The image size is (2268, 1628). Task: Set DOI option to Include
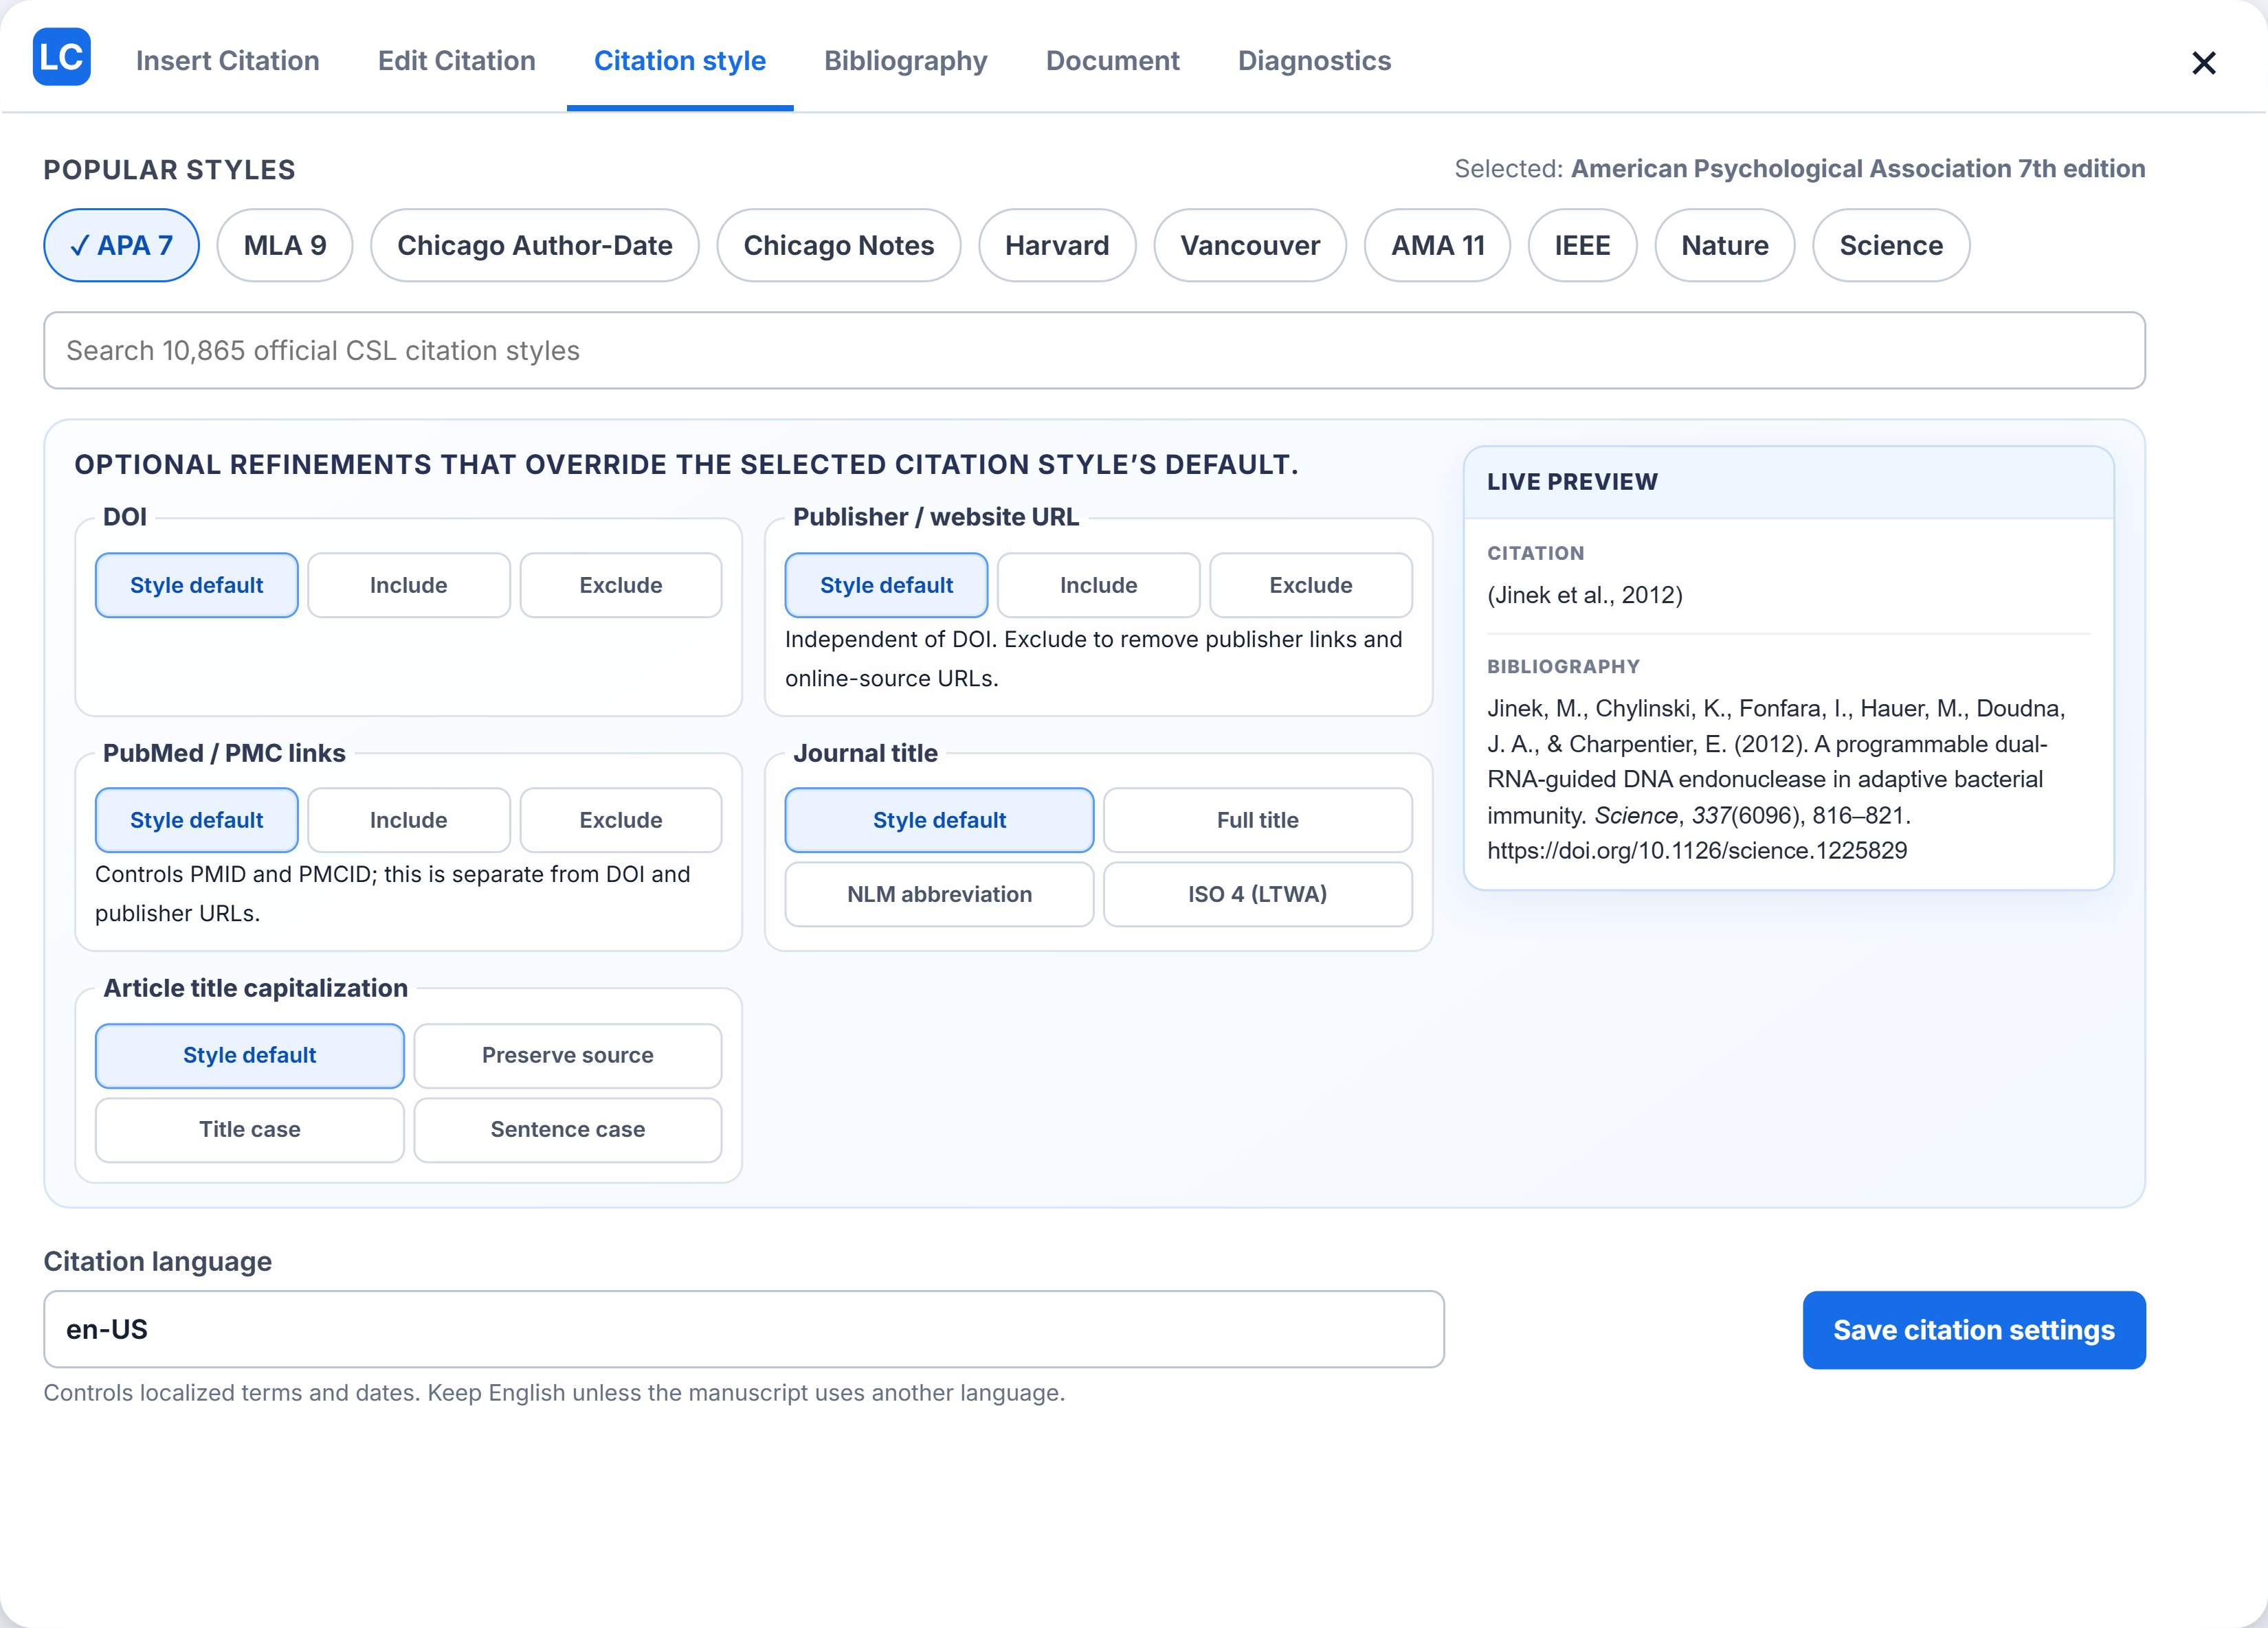click(409, 585)
